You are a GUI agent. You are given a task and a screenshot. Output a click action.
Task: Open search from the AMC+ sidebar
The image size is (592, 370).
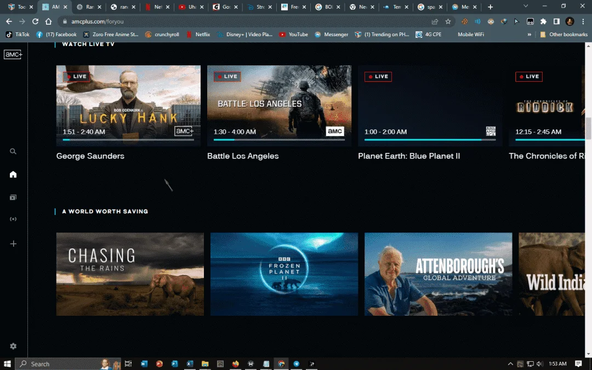[x=13, y=151]
